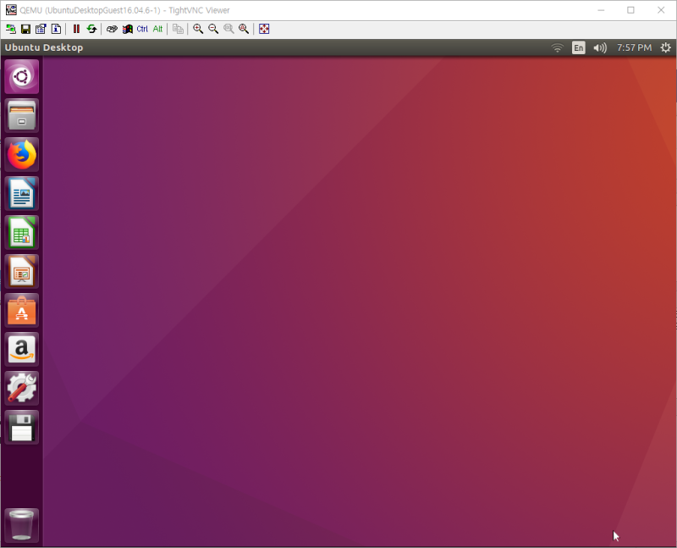Launch Firefox from the Ubuntu launcher
This screenshot has width=677, height=548.
point(21,154)
